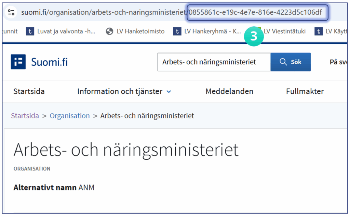Screen dimensions: 350x217
Task: Open the LV Viestintätuki bookmark
Action: pos(284,31)
